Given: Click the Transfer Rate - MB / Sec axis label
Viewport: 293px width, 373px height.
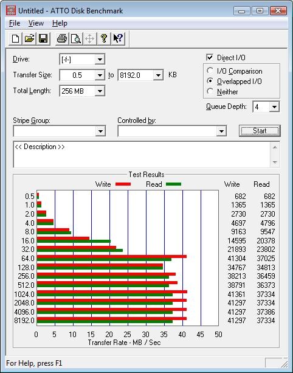Looking at the screenshot, I should coord(124,343).
